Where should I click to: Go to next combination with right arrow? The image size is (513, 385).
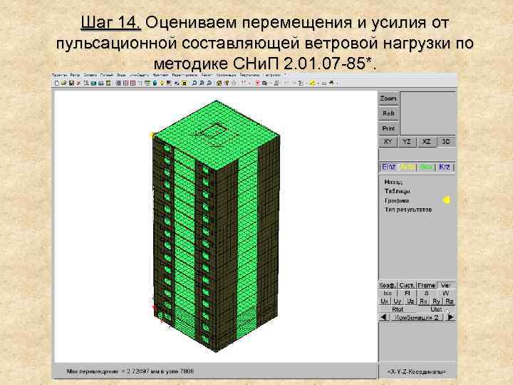tap(450, 317)
